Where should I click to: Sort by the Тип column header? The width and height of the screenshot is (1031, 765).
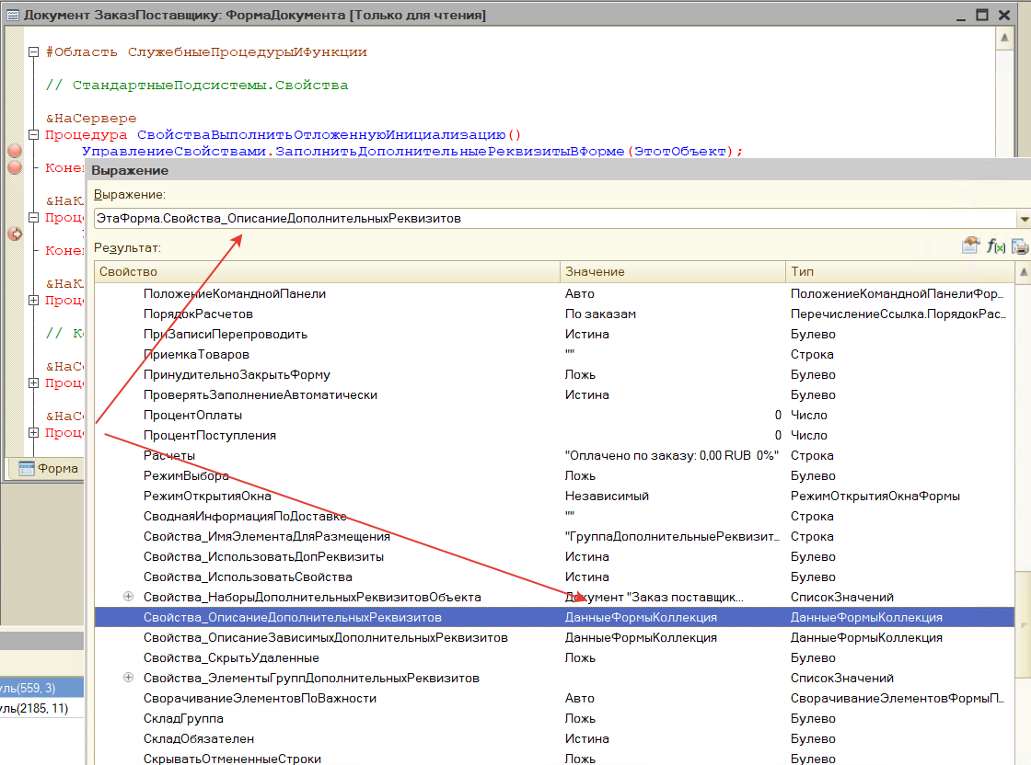[x=900, y=272]
